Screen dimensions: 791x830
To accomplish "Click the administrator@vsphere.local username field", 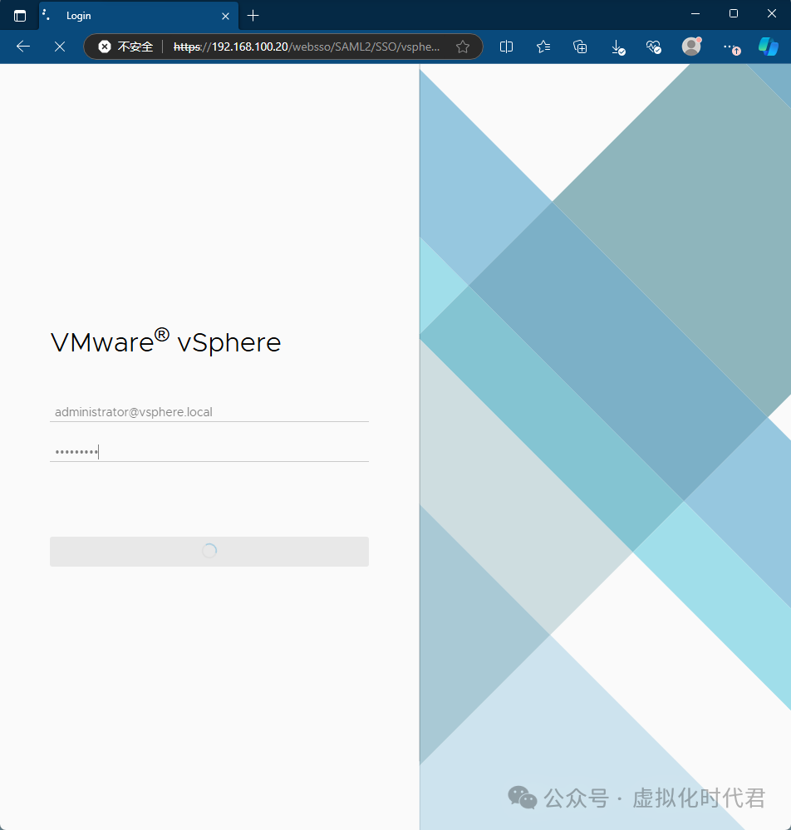I will (209, 412).
